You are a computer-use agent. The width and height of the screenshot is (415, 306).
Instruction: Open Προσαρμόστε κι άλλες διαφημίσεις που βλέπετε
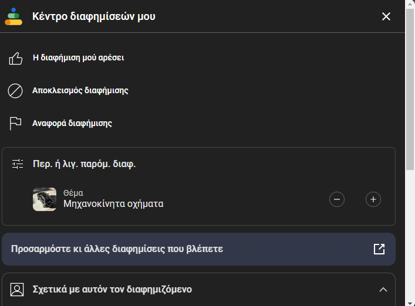199,249
